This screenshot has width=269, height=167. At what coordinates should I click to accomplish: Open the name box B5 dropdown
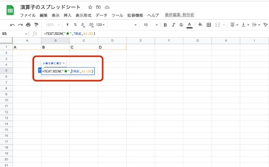26,34
